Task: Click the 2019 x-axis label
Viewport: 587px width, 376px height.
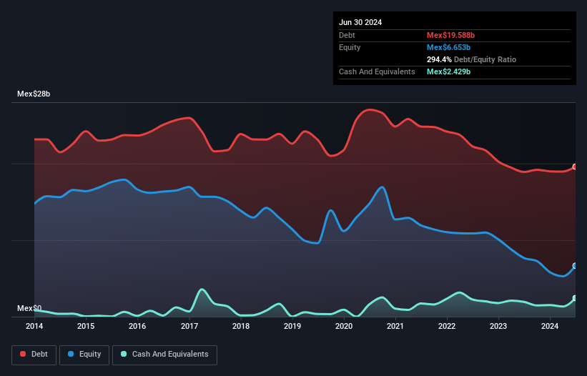Action: pyautogui.click(x=292, y=326)
